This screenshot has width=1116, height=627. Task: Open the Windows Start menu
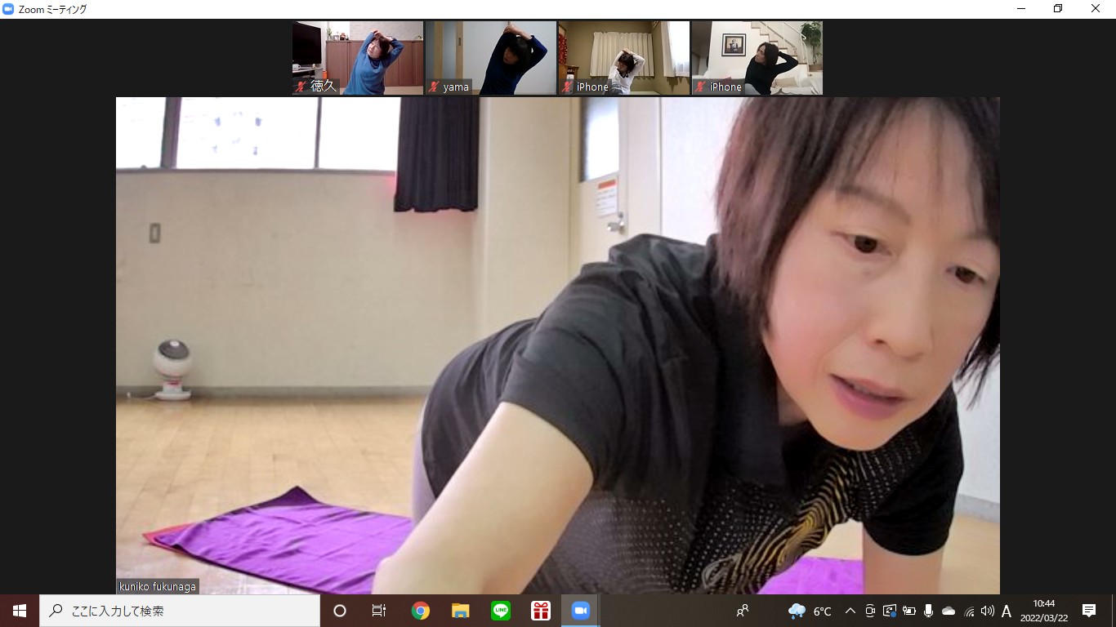click(20, 611)
